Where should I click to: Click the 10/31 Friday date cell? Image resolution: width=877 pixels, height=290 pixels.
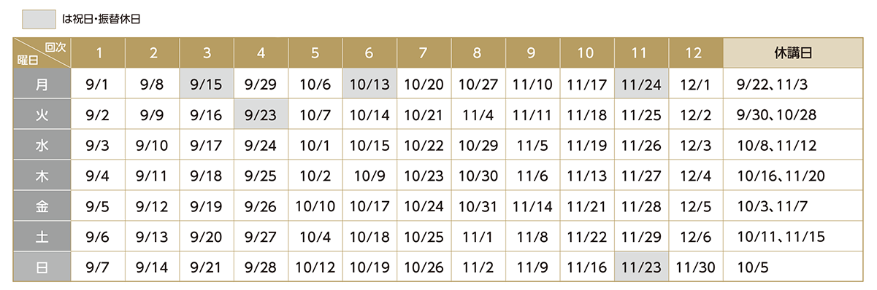coord(478,206)
